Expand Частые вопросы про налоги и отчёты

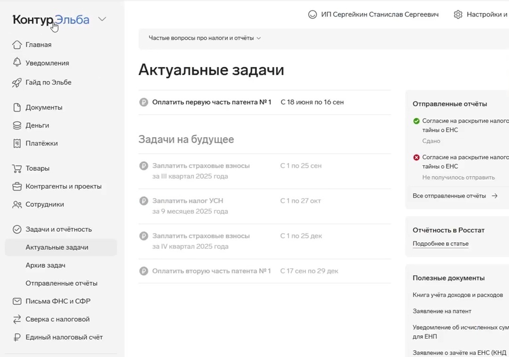click(205, 38)
